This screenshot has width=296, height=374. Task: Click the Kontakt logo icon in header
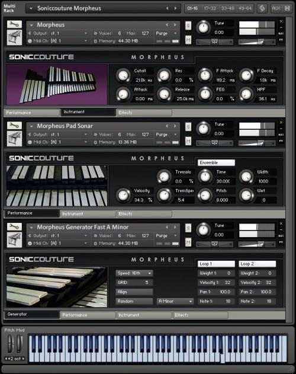(x=262, y=8)
